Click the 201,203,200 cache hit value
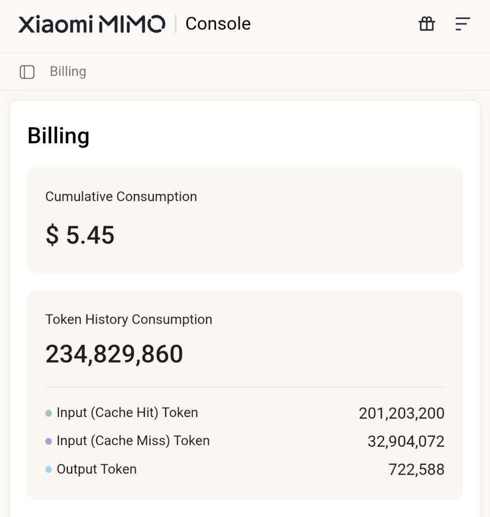490x517 pixels. pyautogui.click(x=402, y=413)
